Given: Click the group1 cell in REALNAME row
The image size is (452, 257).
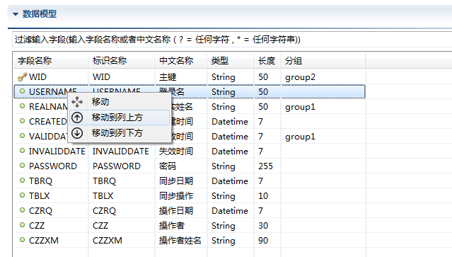Looking at the screenshot, I should 323,107.
